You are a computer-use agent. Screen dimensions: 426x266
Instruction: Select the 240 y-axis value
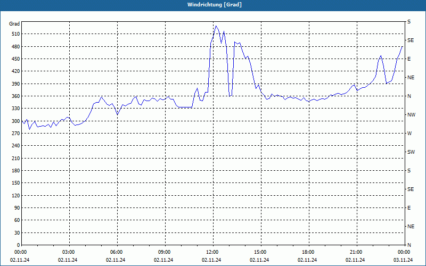pos(16,145)
